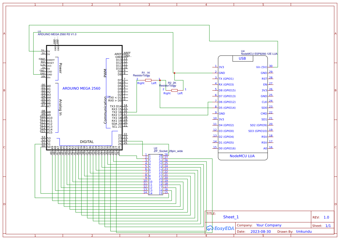
Task: Select the junction dot above the NodeMCU GND pin
Action: click(x=175, y=73)
